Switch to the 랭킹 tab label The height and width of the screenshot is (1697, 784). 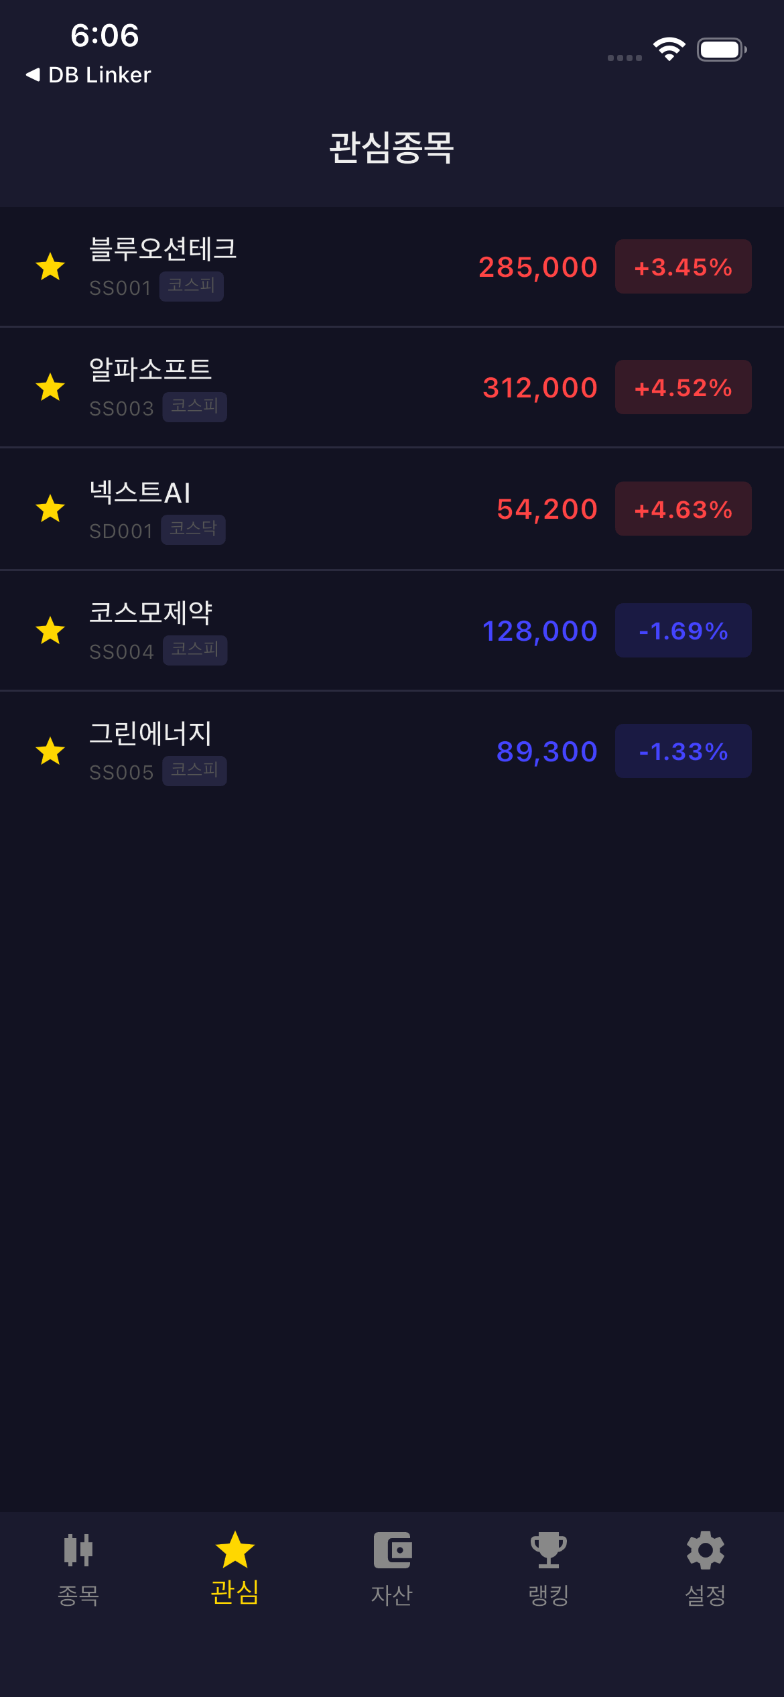tap(549, 1595)
